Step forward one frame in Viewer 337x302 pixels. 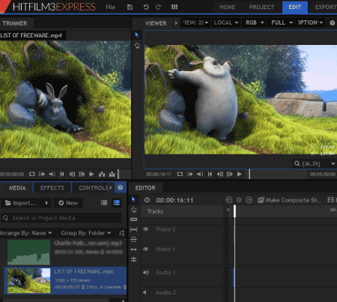pos(230,174)
